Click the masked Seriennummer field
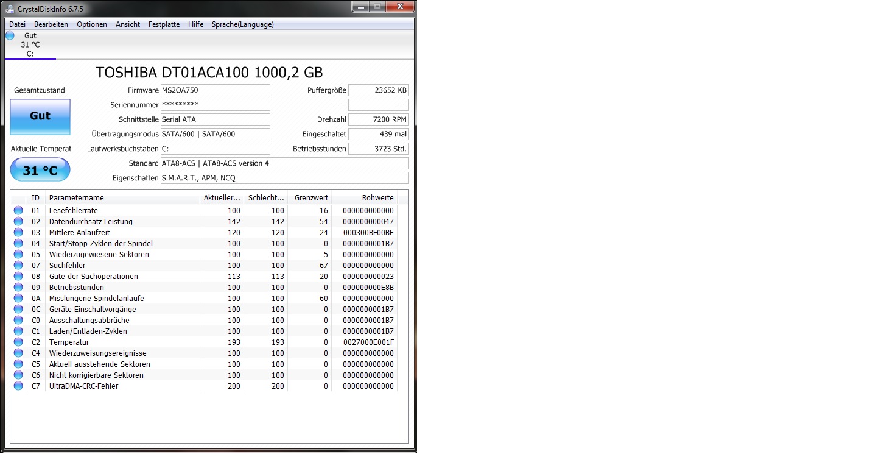The width and height of the screenshot is (873, 457). click(215, 105)
